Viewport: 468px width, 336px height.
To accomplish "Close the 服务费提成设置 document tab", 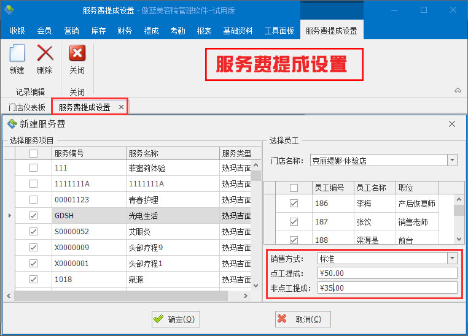I will 121,107.
